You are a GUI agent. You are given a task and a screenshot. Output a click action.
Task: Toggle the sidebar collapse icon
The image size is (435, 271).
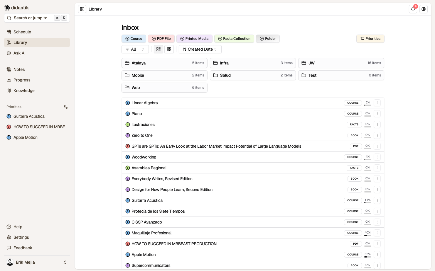(82, 9)
